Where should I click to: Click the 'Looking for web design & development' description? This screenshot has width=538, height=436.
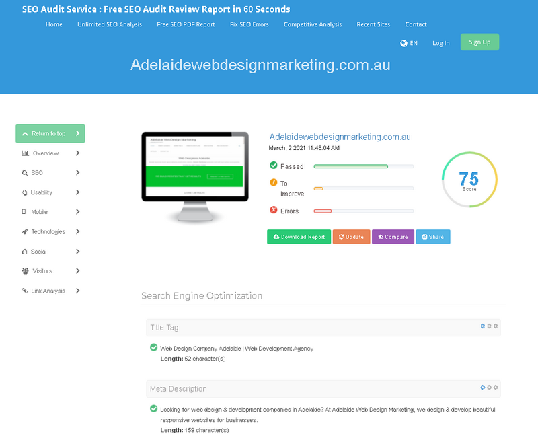[328, 414]
